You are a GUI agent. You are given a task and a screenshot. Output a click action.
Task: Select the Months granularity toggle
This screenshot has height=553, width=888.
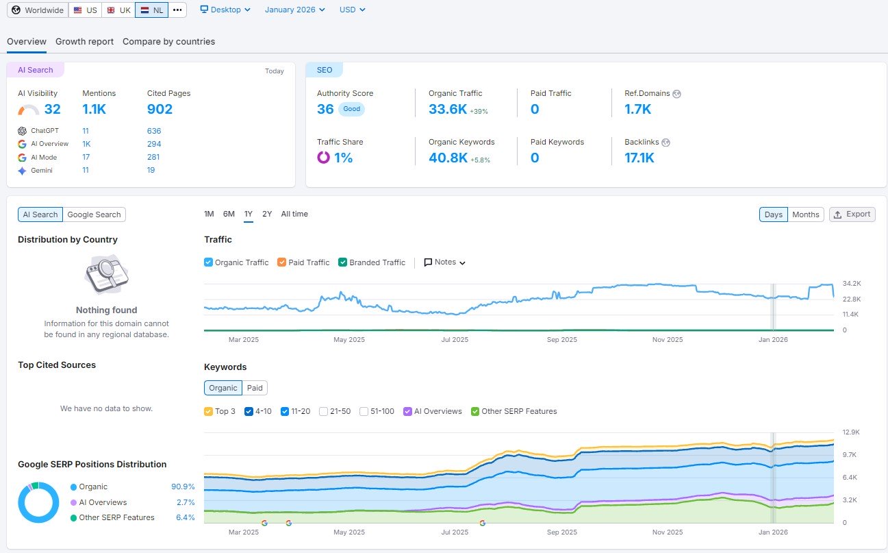pyautogui.click(x=805, y=214)
